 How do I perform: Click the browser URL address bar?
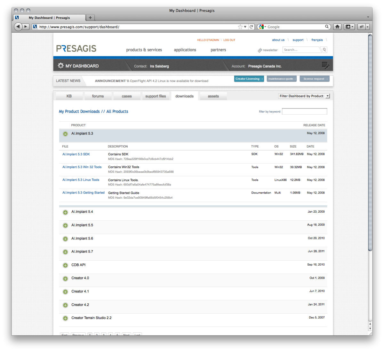point(138,27)
